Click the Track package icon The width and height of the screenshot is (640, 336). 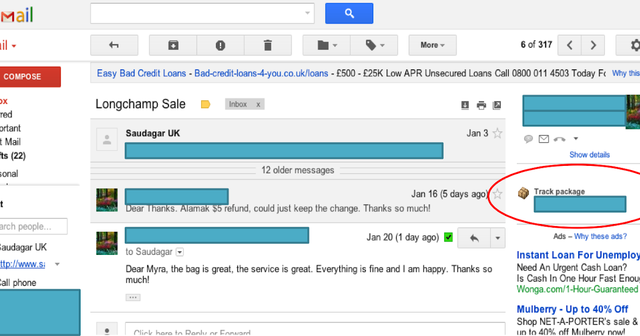pyautogui.click(x=524, y=193)
